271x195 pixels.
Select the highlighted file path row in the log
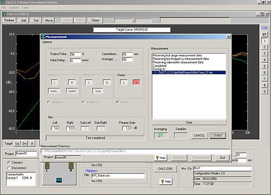click(x=189, y=73)
